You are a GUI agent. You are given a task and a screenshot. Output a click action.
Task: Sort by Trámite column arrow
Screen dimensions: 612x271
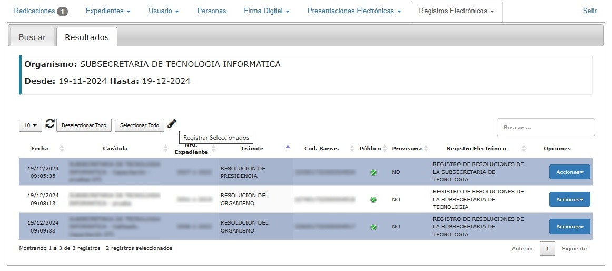pos(288,147)
